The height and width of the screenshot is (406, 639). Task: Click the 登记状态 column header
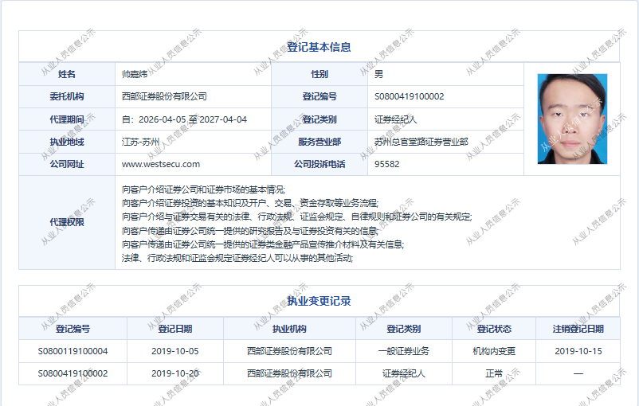tap(494, 329)
